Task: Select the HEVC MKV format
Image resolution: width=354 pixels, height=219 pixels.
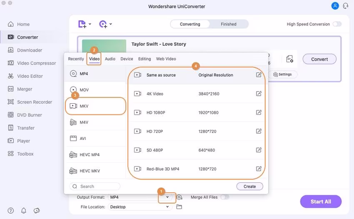Action: click(x=95, y=171)
